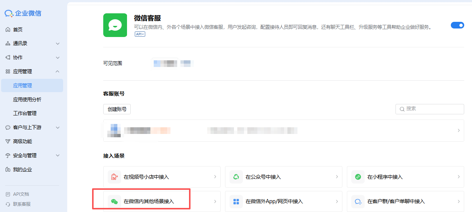The image size is (472, 212).
Task: Click the 视频号小店 access scenario icon
Action: (x=114, y=177)
